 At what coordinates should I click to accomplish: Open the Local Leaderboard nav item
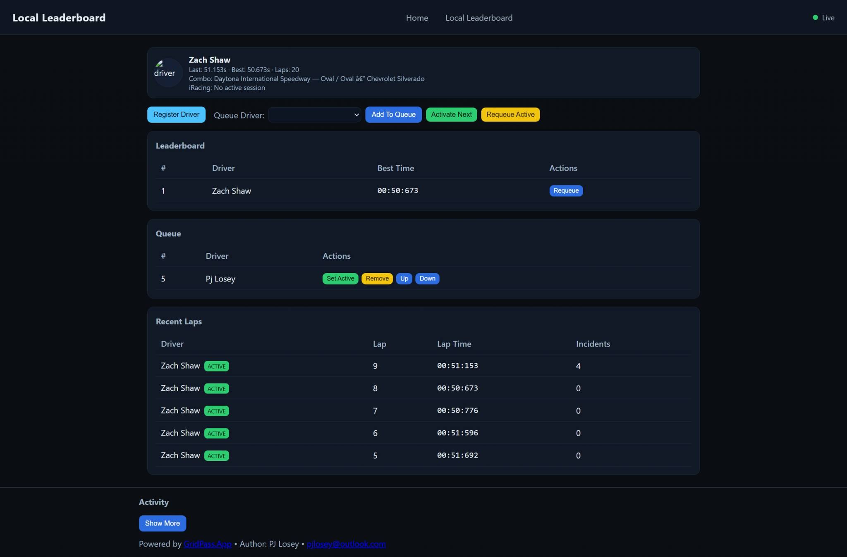click(x=479, y=18)
